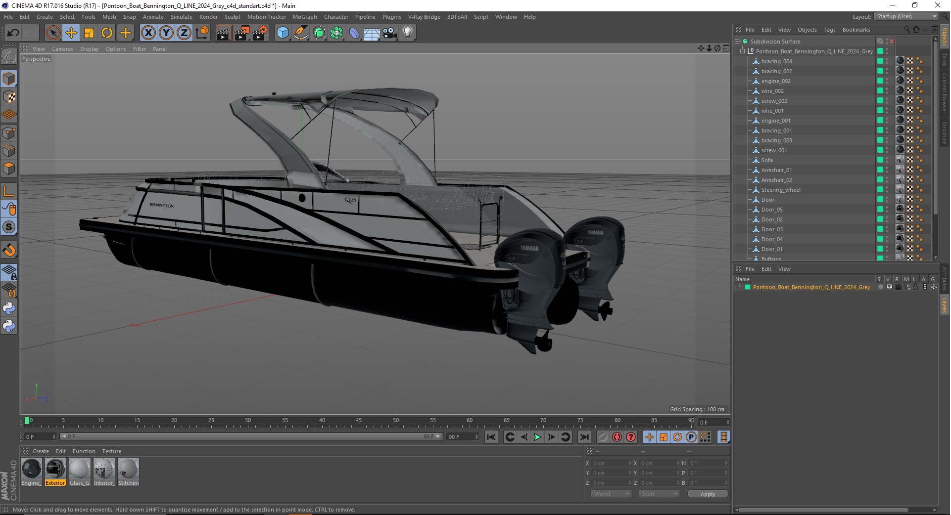The width and height of the screenshot is (951, 515).
Task: Toggle Z-axis lock
Action: pyautogui.click(x=184, y=33)
